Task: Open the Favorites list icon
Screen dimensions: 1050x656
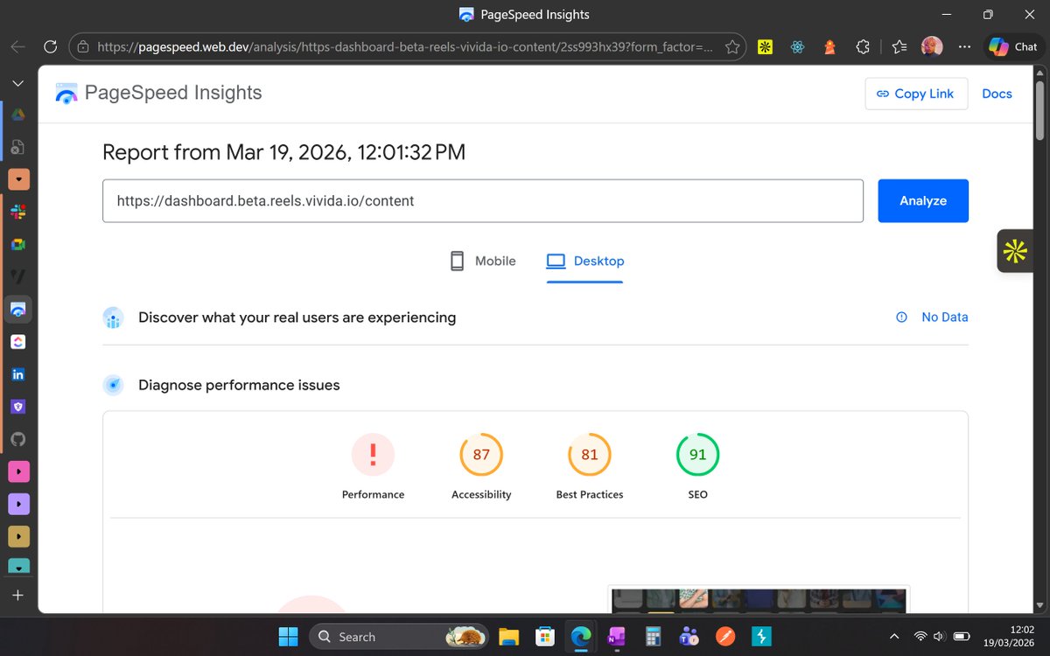Action: click(x=899, y=47)
